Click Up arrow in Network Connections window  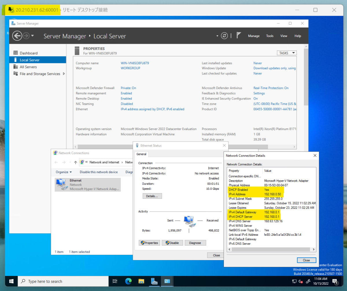[x=75, y=162]
